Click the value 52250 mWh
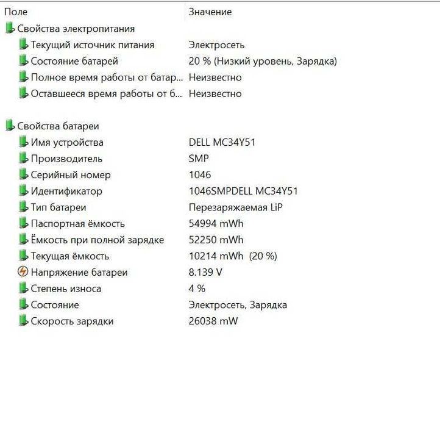 pyautogui.click(x=216, y=240)
